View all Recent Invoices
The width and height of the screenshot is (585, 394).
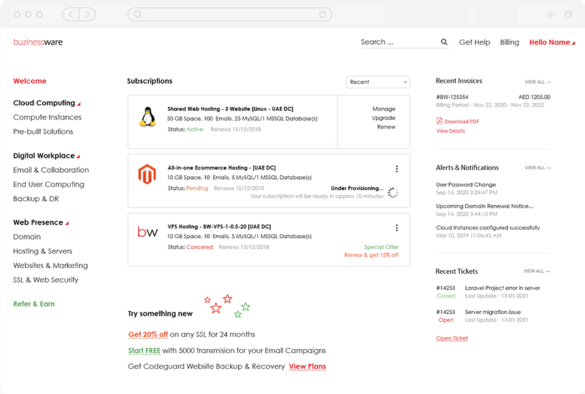pyautogui.click(x=537, y=82)
